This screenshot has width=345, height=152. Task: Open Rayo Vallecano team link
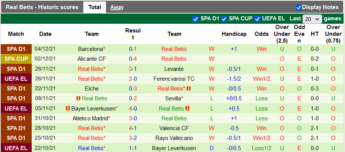point(174,138)
